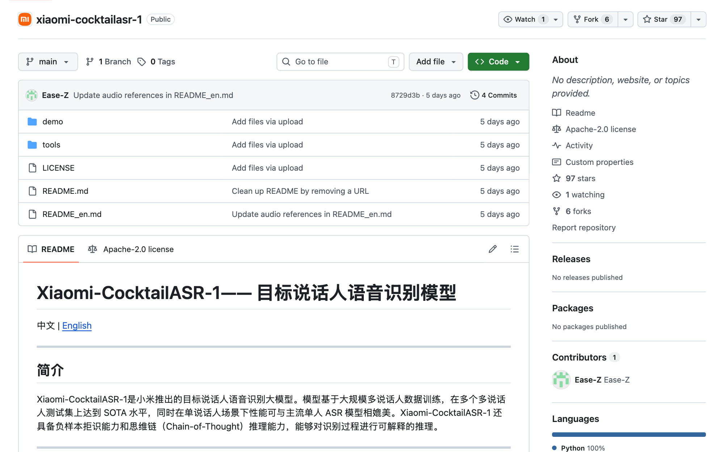
Task: Open the Add file dropdown
Action: 436,62
